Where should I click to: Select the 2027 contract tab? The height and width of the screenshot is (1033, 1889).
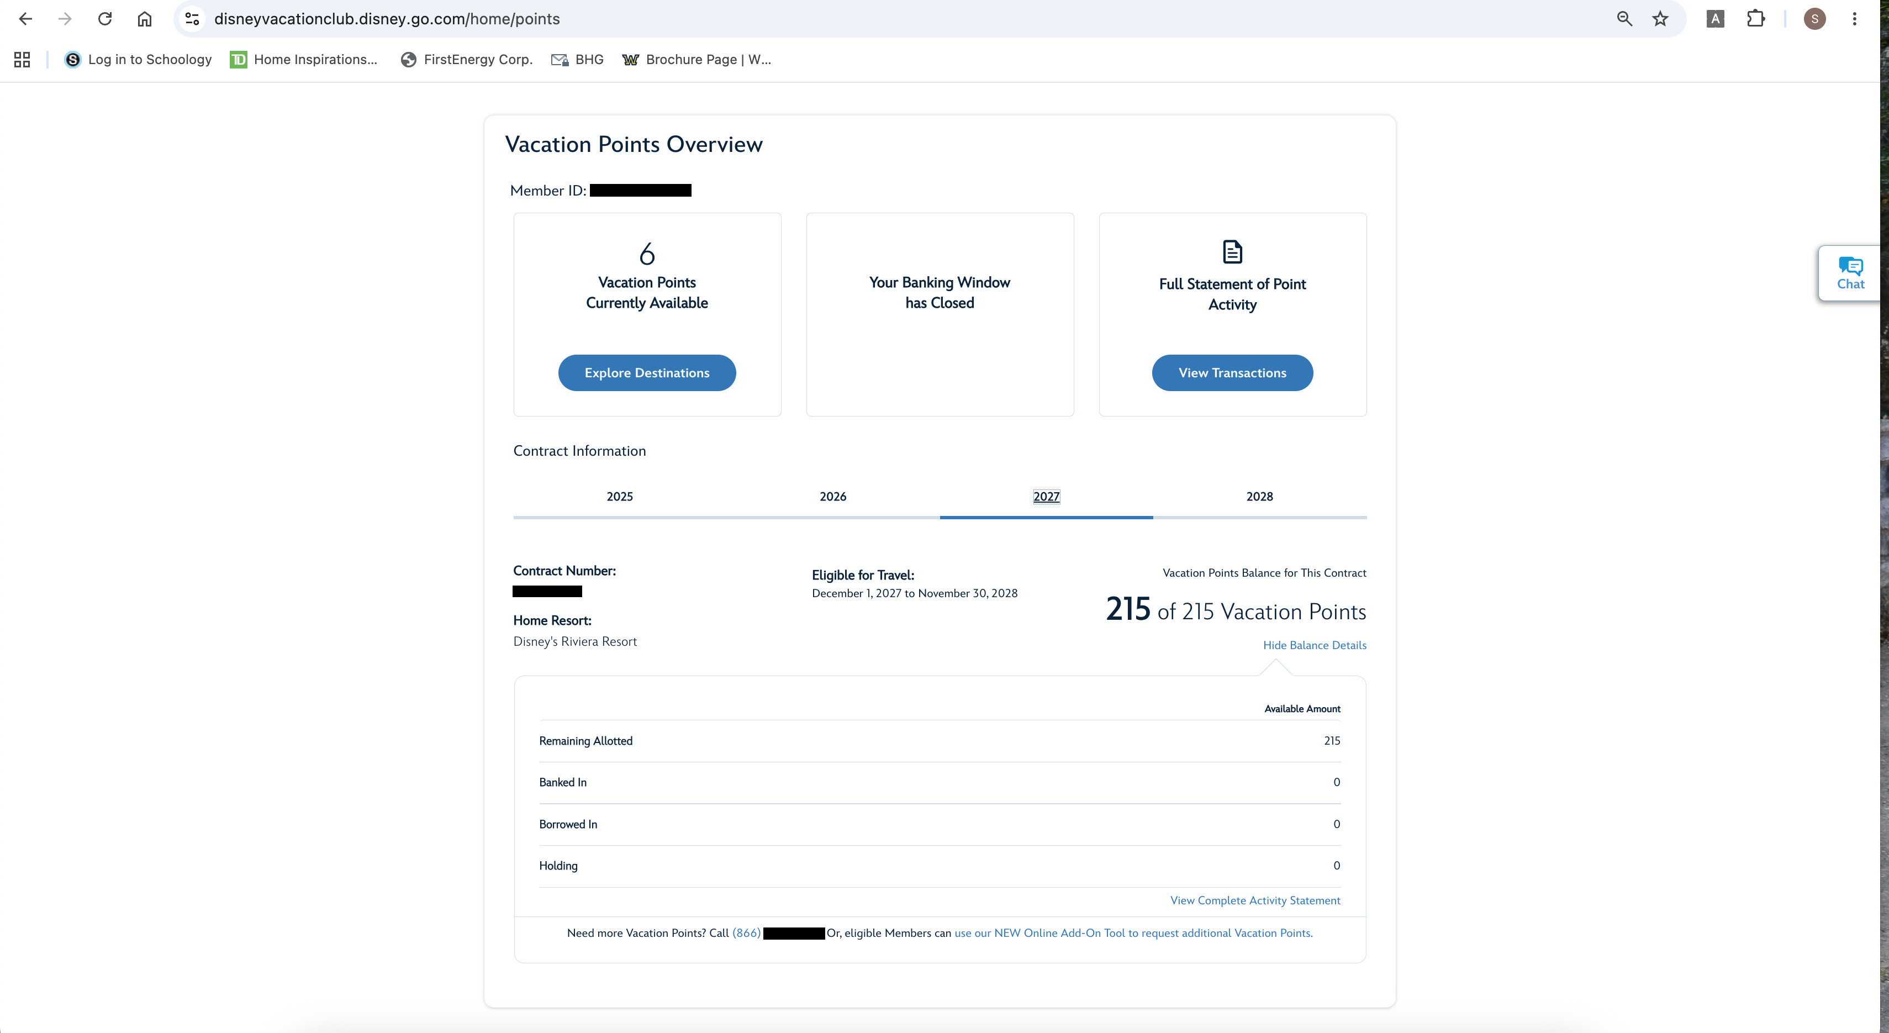[1047, 497]
